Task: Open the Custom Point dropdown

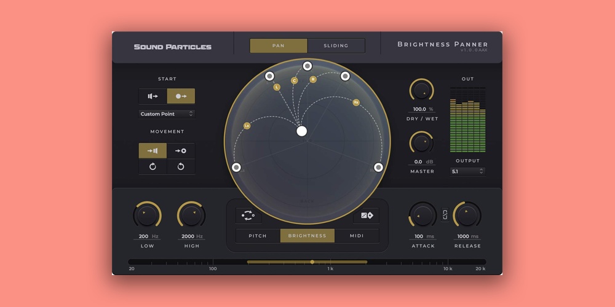Action: (167, 114)
